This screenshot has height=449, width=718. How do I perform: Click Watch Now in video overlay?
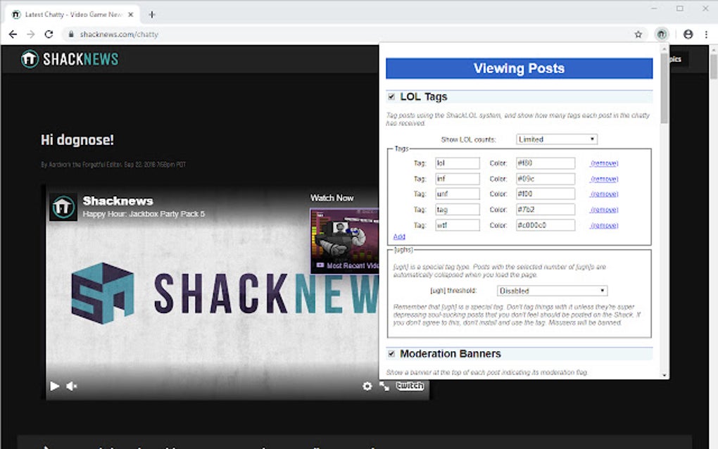(x=332, y=198)
